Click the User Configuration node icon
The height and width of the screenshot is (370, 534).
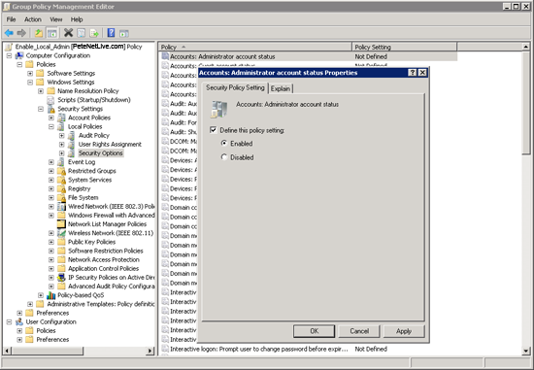coord(19,321)
